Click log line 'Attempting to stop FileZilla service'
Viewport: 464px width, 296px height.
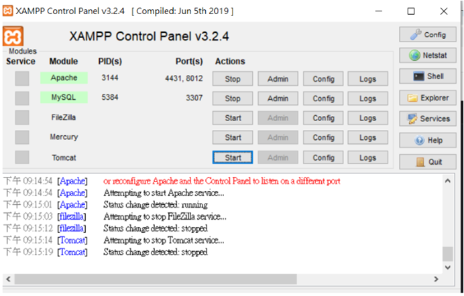coord(165,216)
